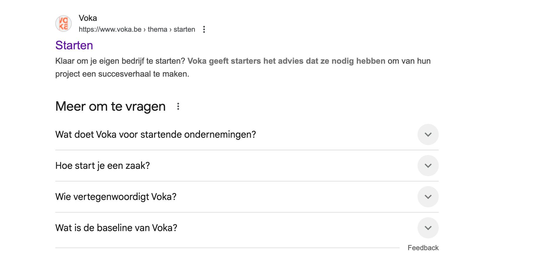
Task: Click the https://www.voka.be address text
Action: coord(110,29)
